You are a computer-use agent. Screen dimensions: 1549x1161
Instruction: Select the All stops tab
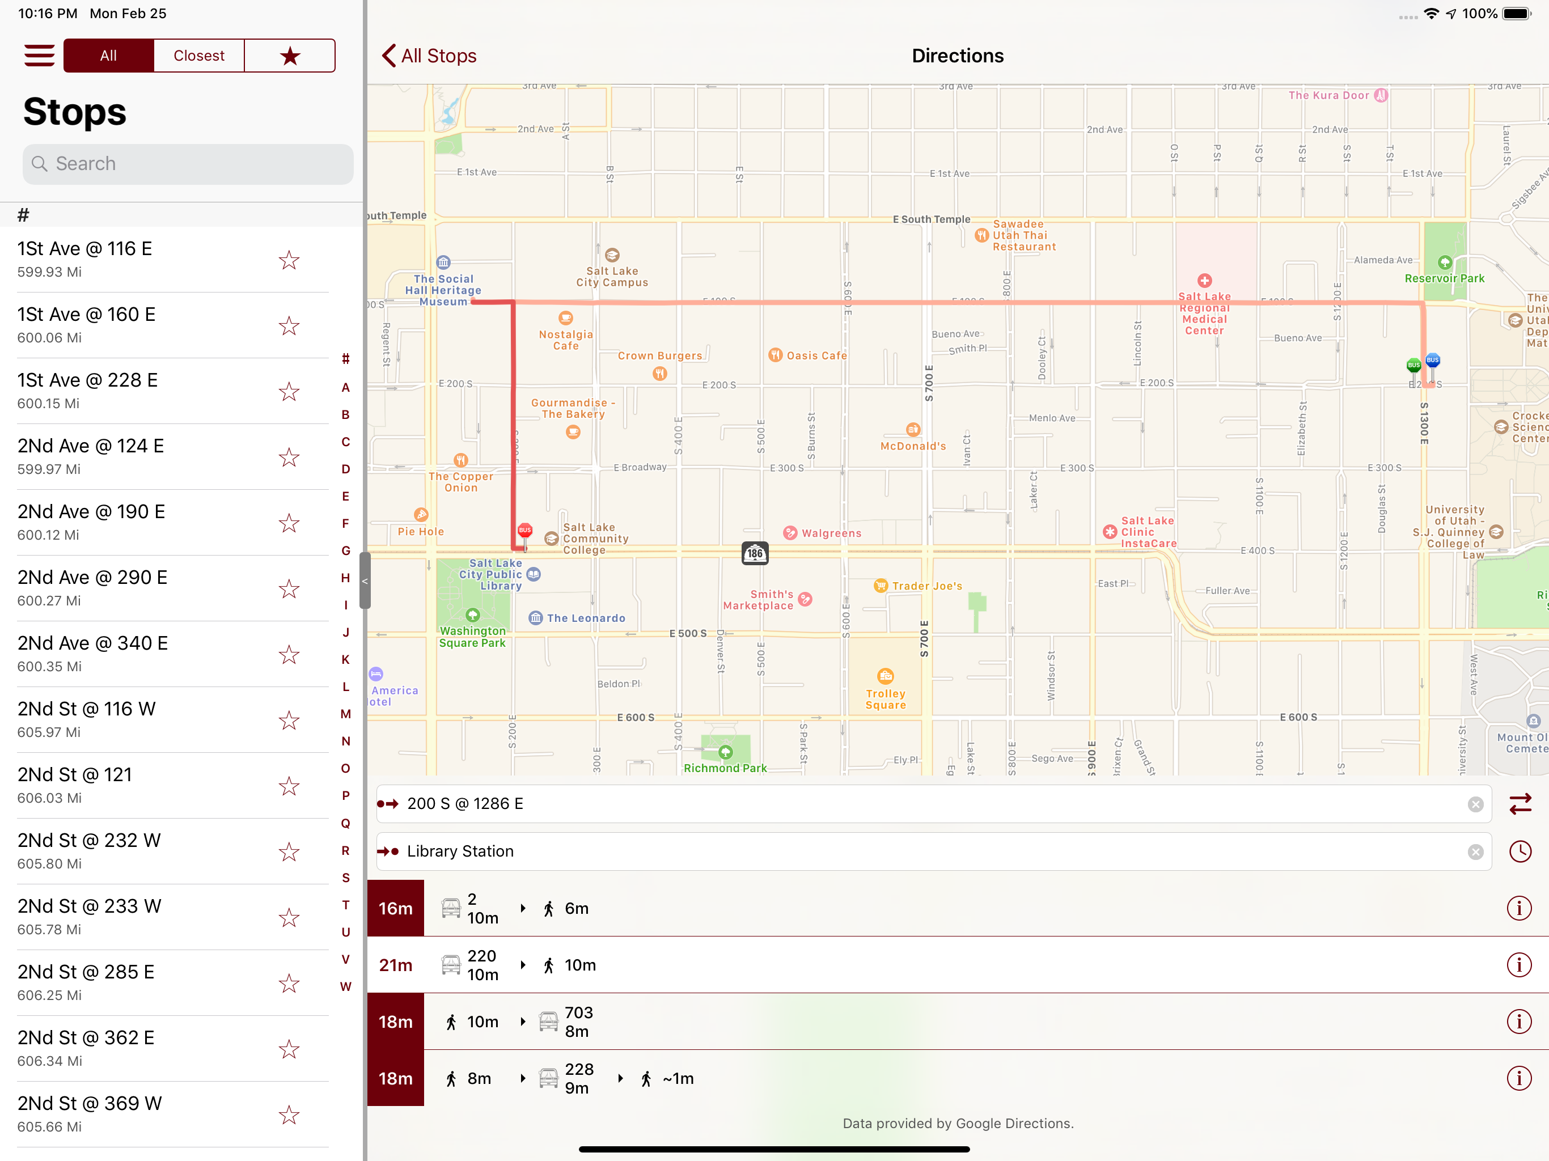click(108, 56)
